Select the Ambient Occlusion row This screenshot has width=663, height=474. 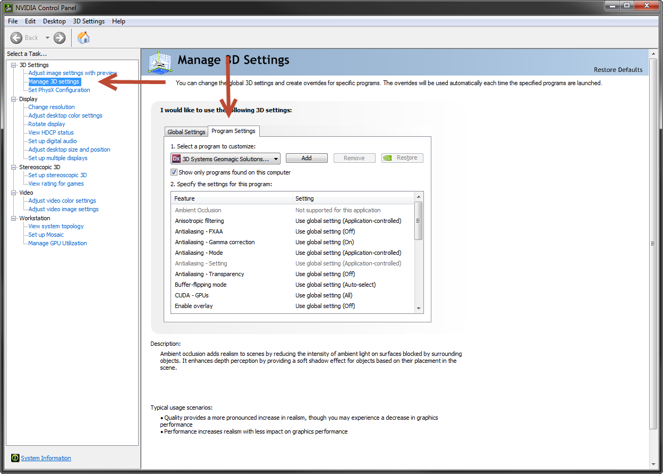(x=293, y=210)
